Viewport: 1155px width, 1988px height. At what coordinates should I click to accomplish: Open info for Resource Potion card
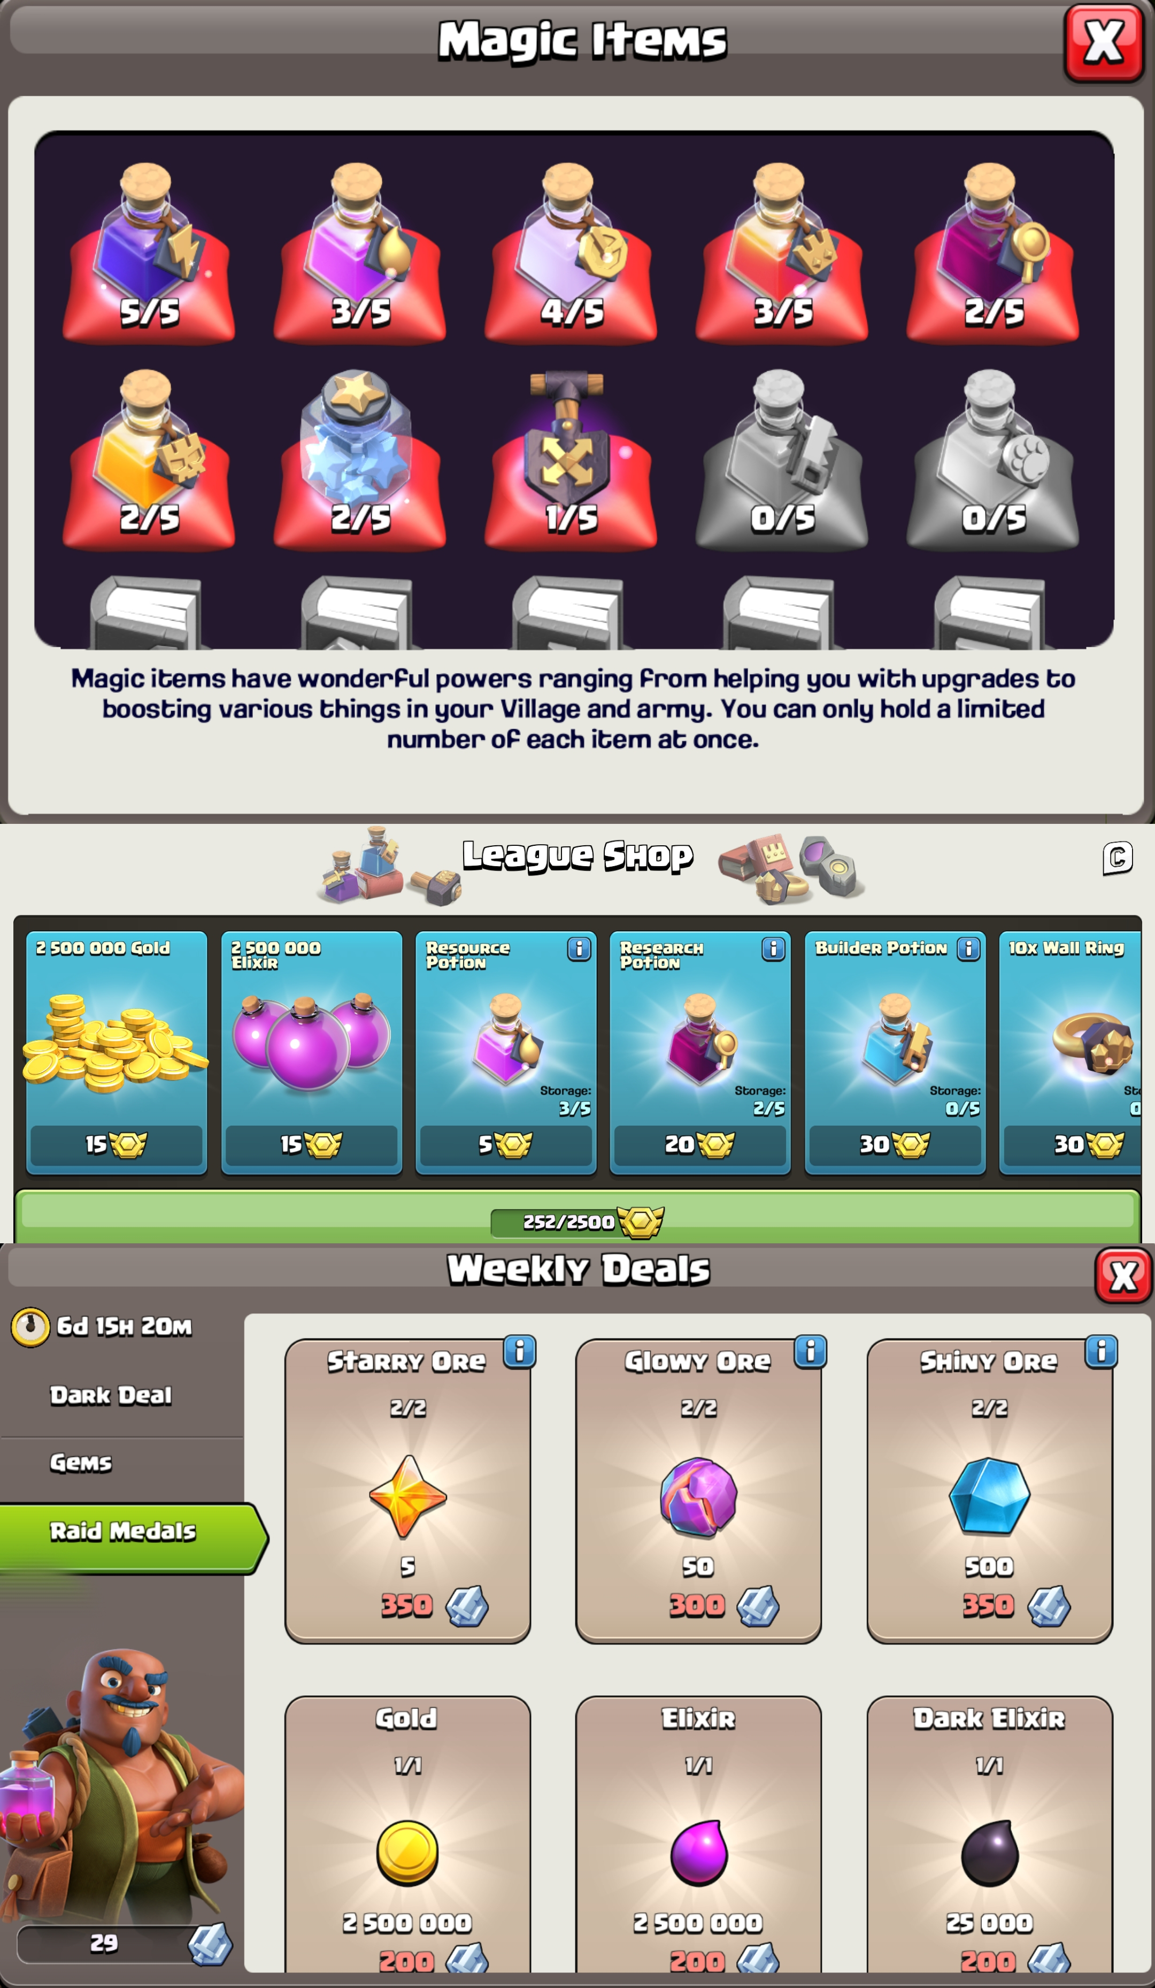(580, 949)
